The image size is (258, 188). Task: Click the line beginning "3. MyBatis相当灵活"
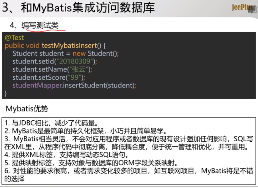[129, 139]
